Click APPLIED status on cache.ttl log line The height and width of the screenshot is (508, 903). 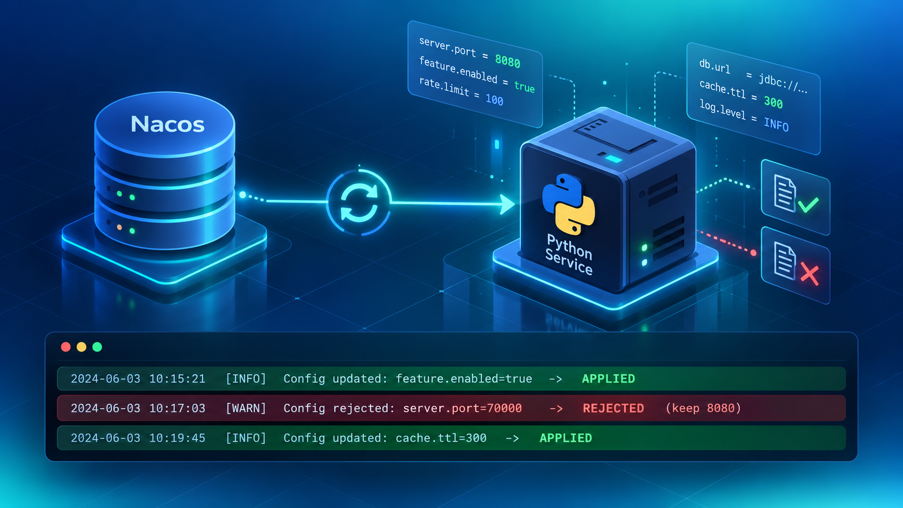[x=565, y=438]
